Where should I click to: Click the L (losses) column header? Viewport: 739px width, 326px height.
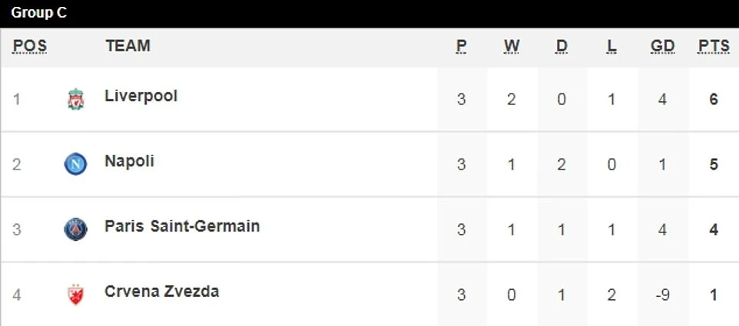611,46
